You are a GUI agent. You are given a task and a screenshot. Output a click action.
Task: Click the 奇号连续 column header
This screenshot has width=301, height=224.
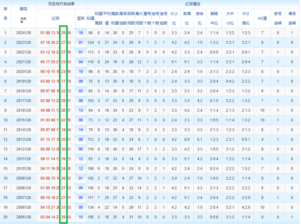(x=278, y=18)
